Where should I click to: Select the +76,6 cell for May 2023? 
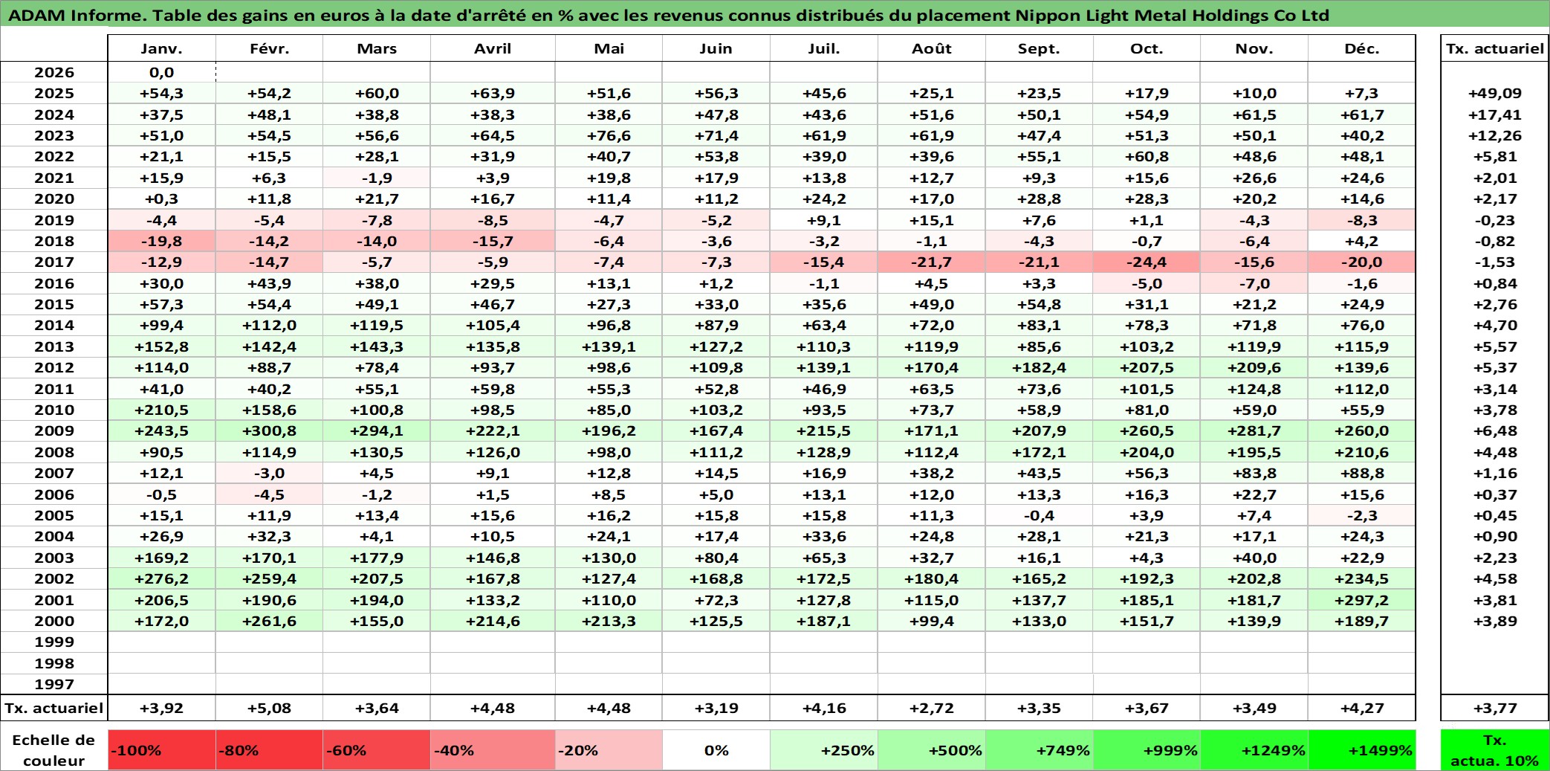coord(609,135)
